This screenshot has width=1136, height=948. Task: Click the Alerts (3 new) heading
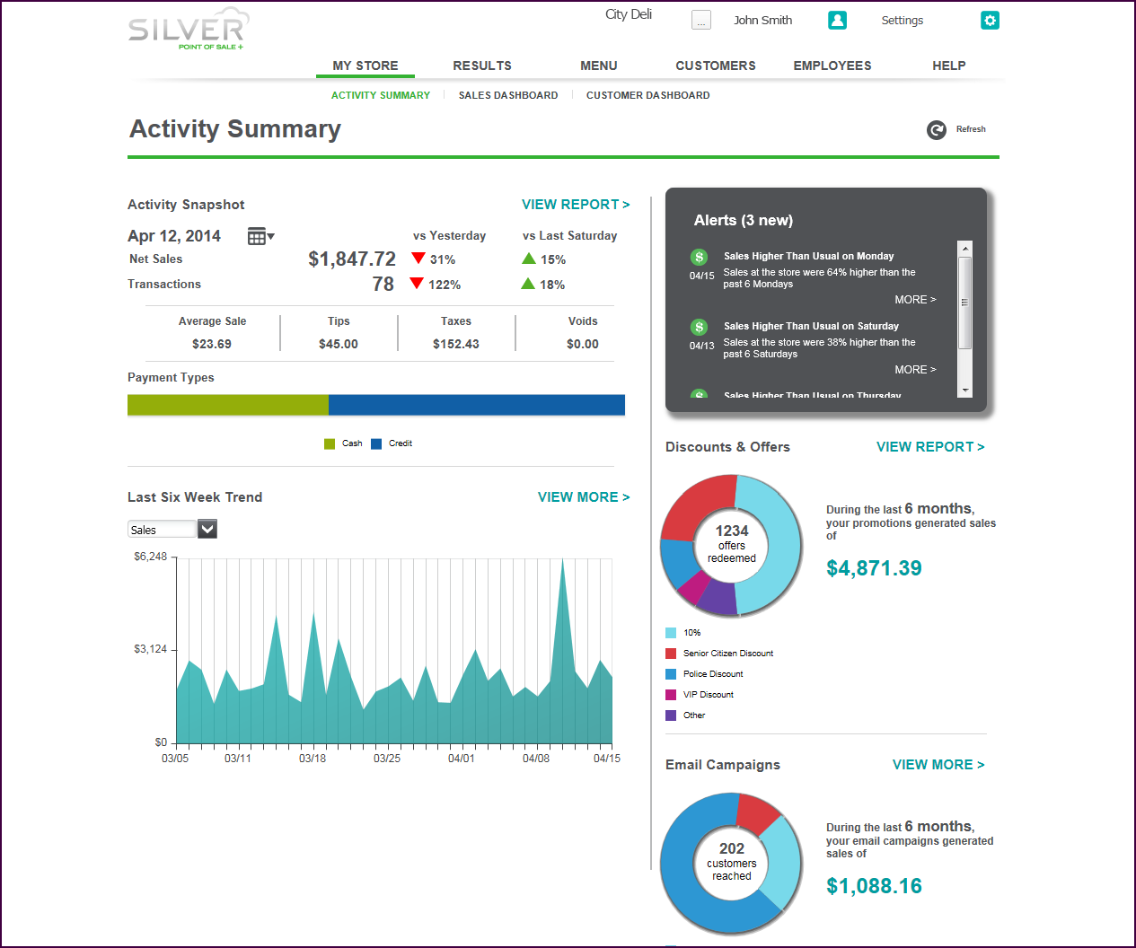tap(744, 221)
